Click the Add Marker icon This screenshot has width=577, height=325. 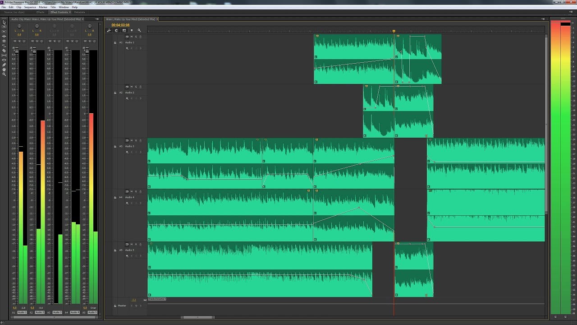tap(132, 30)
